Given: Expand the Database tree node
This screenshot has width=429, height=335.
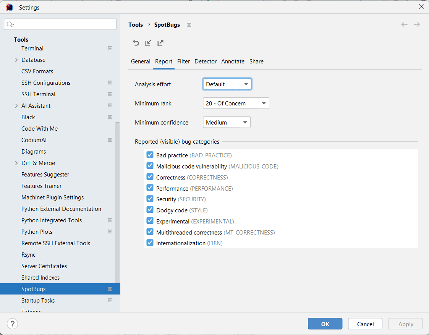Looking at the screenshot, I should click(x=16, y=60).
